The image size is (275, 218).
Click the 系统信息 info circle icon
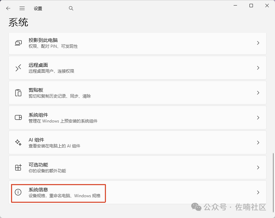pos(18,192)
